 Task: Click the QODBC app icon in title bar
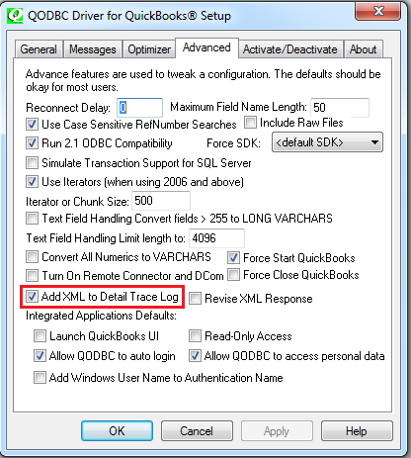pyautogui.click(x=15, y=16)
